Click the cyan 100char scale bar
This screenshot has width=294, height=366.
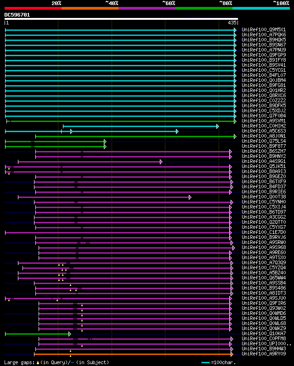[205, 362]
